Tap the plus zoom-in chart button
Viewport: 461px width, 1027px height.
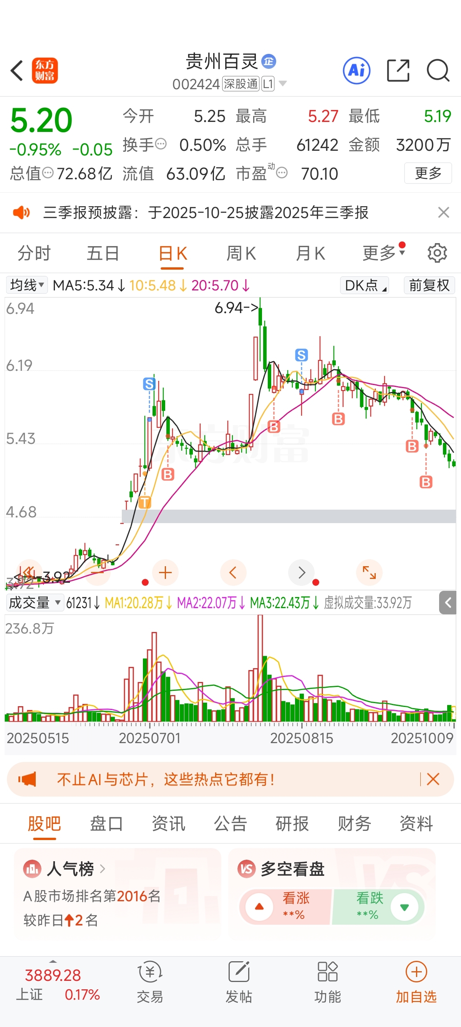[165, 573]
